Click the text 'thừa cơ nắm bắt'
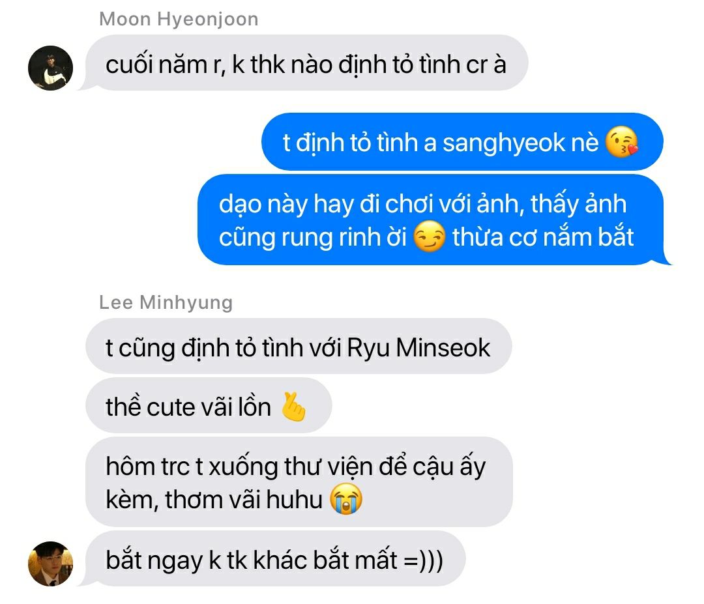The image size is (704, 604). [543, 237]
